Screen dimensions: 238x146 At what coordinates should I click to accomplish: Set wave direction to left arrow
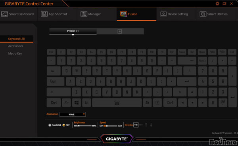(141, 125)
